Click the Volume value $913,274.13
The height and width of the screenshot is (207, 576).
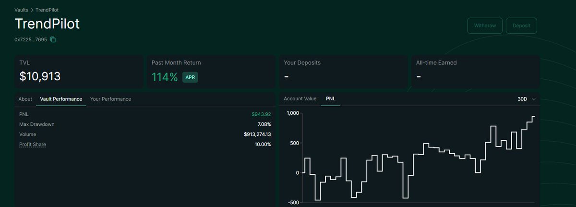coord(257,134)
